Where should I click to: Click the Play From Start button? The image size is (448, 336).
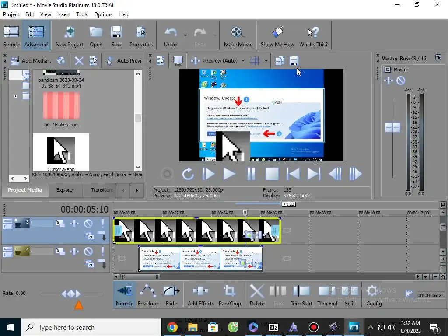coord(208,174)
